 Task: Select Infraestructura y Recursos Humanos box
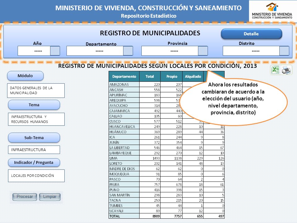[37, 119]
